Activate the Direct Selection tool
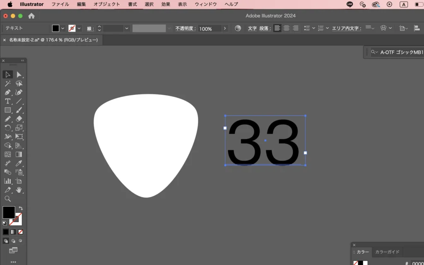 coord(19,75)
